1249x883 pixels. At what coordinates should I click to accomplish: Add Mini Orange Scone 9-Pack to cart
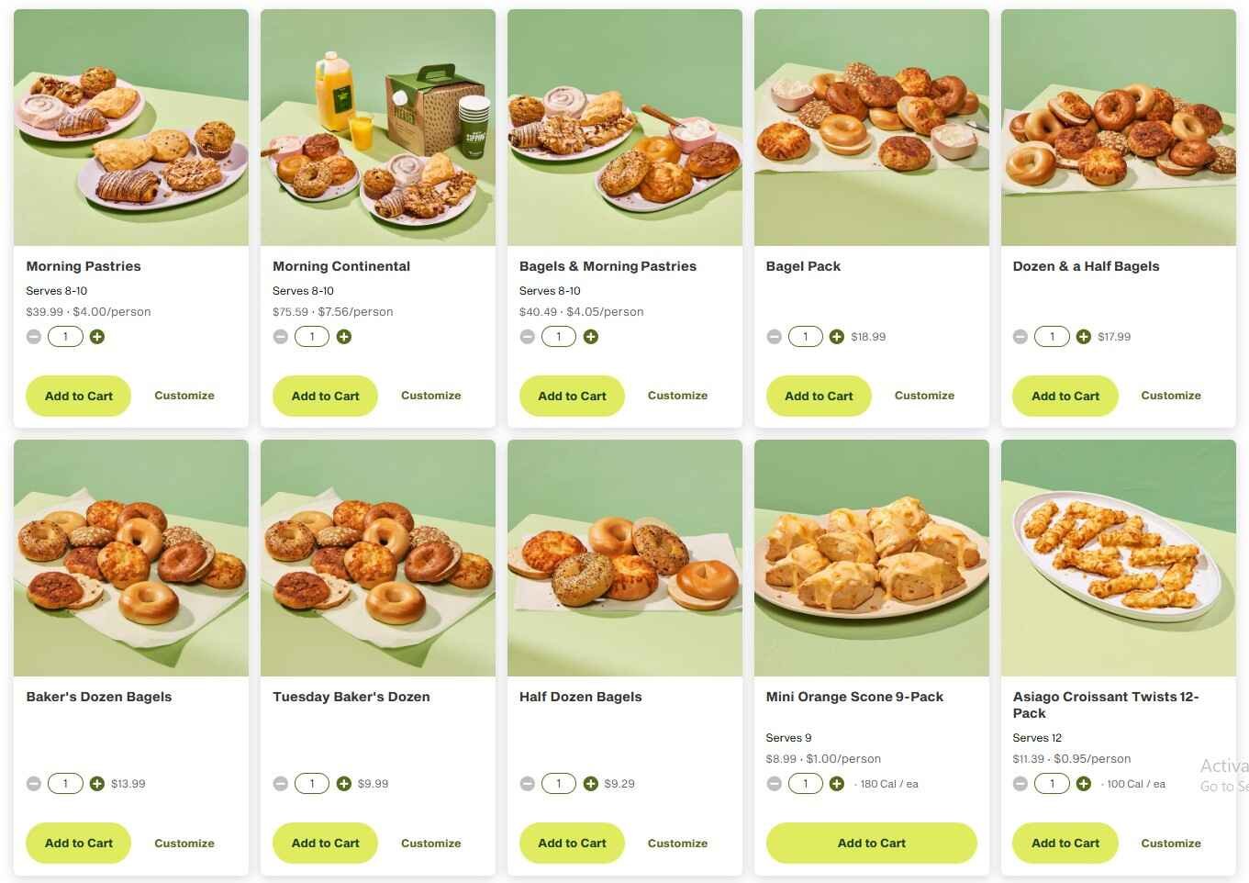click(871, 843)
